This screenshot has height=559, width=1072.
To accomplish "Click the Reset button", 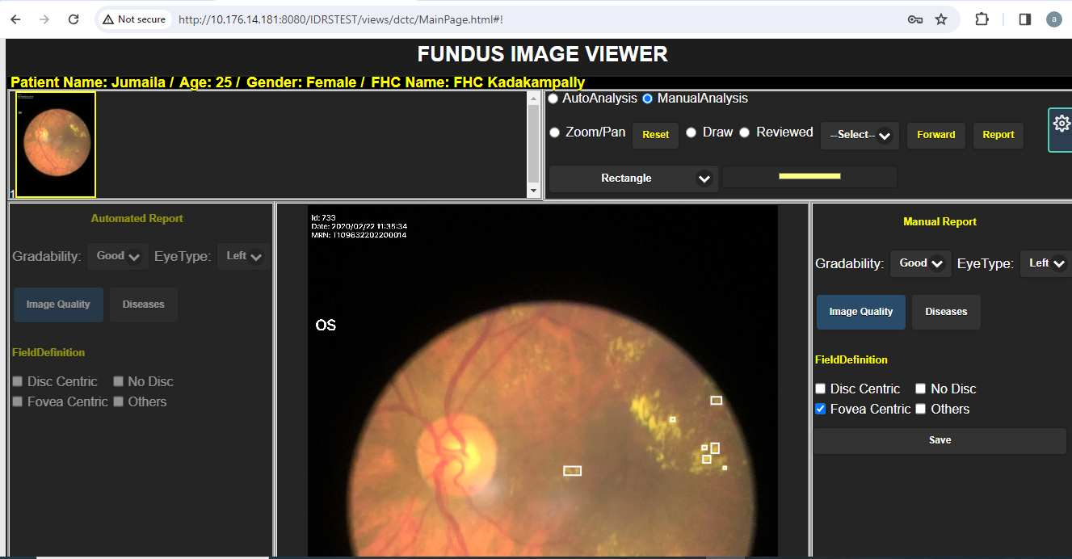I will point(656,135).
